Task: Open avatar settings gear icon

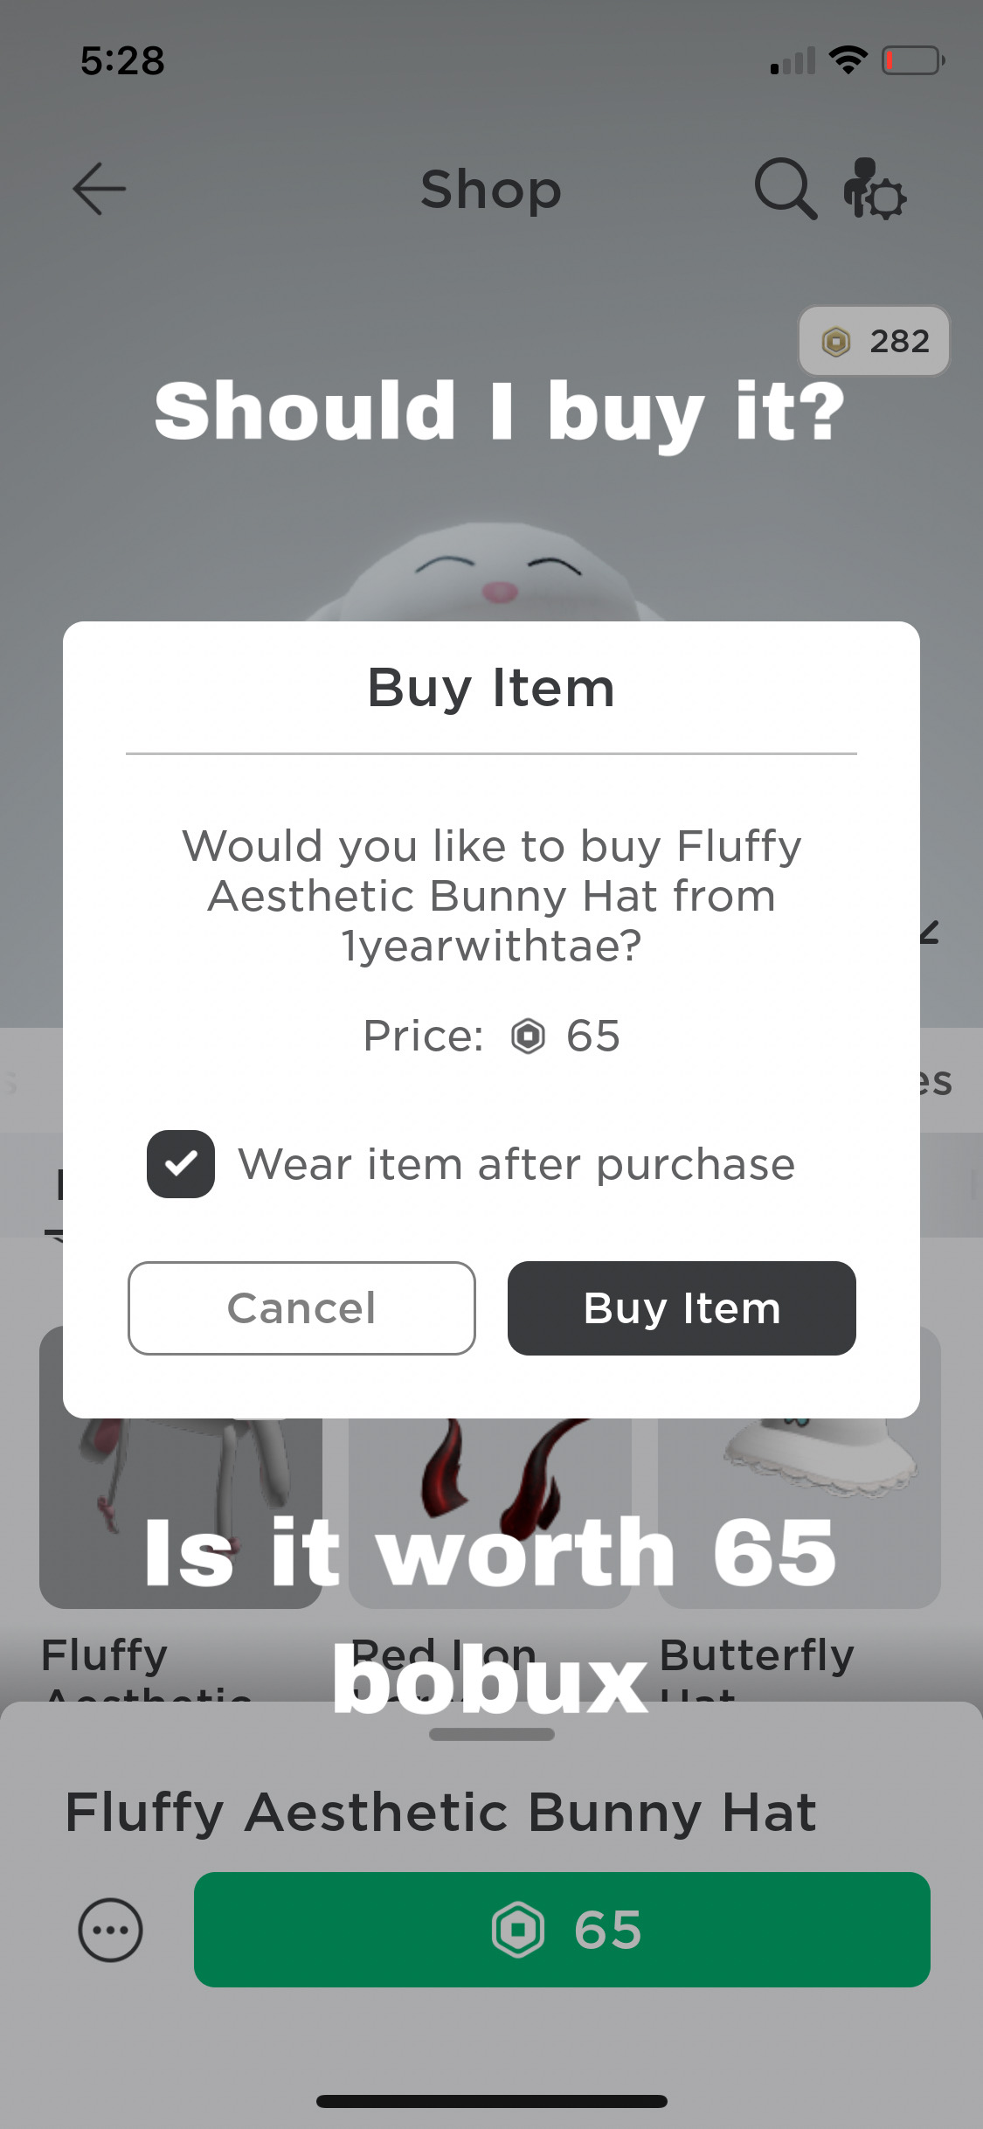Action: 875,189
